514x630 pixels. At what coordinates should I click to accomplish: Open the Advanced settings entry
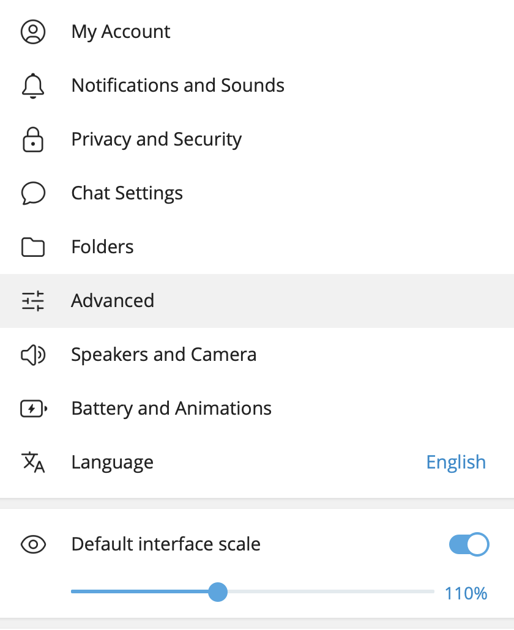click(x=257, y=301)
